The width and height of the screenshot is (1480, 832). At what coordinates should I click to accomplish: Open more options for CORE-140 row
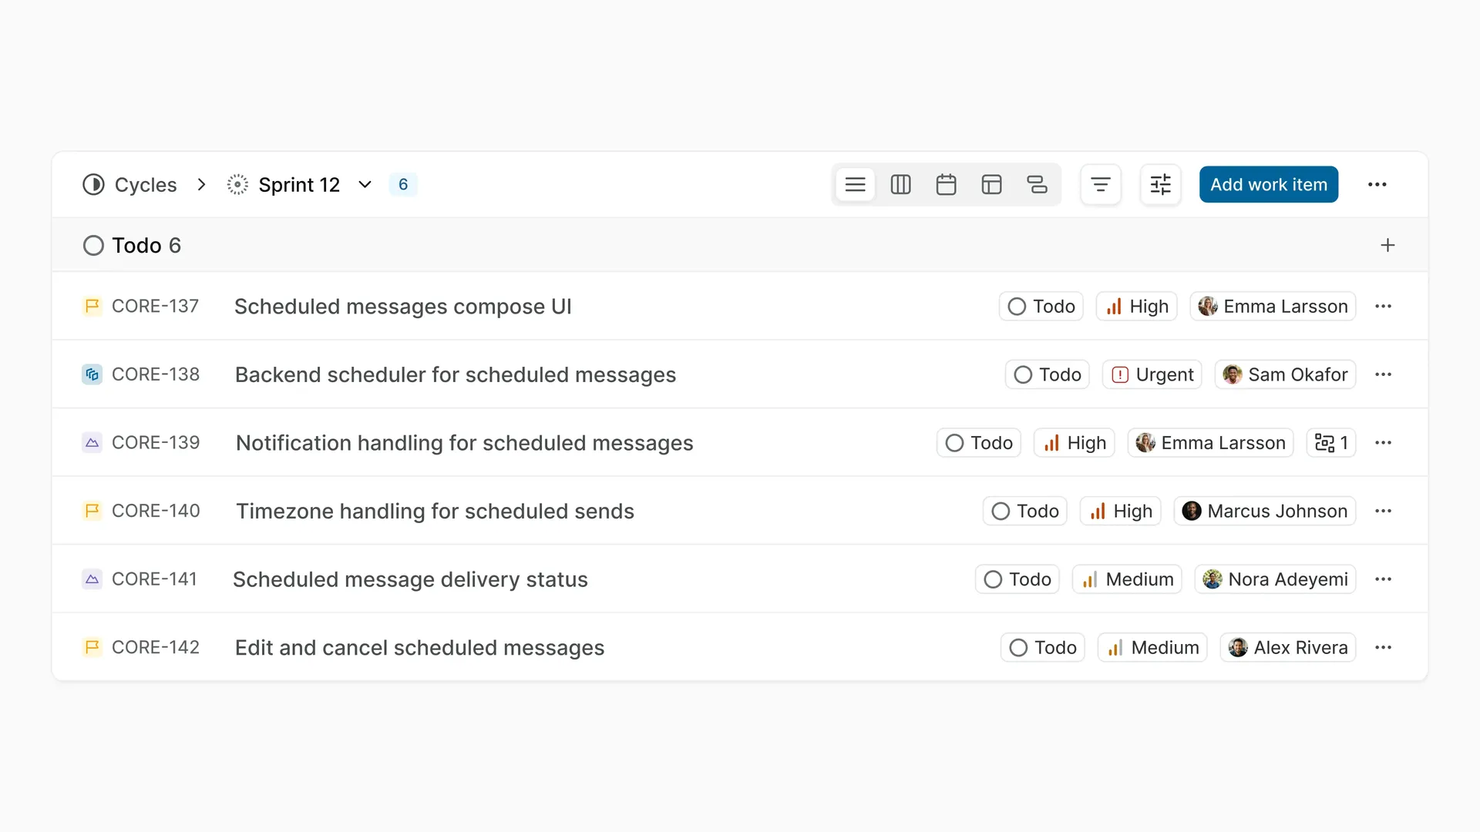(1384, 511)
